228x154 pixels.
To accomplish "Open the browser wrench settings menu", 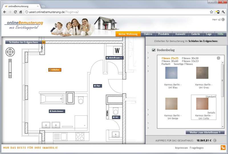I will 223,12.
